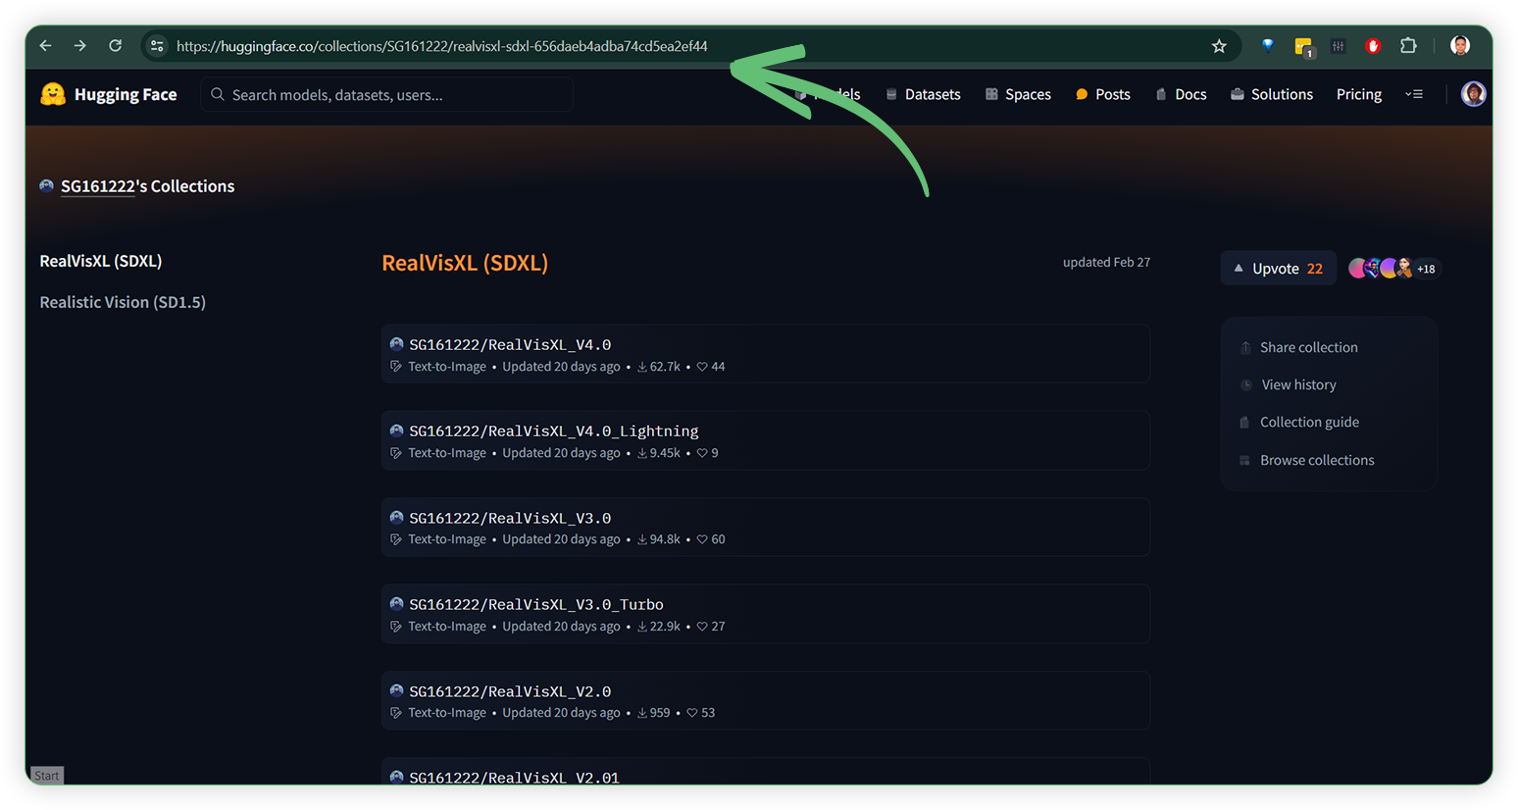Select Realistic Vision (SD1.5) collection
Image resolution: width=1518 pixels, height=810 pixels.
point(123,302)
